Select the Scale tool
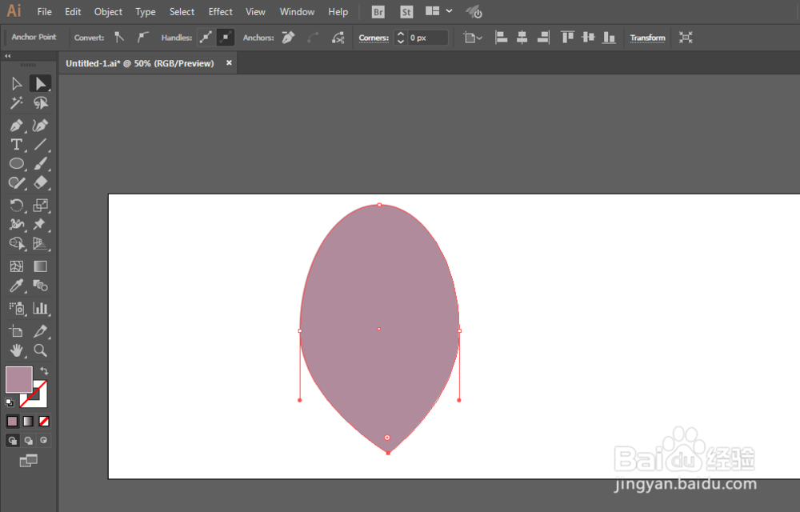The image size is (800, 512). (40, 205)
